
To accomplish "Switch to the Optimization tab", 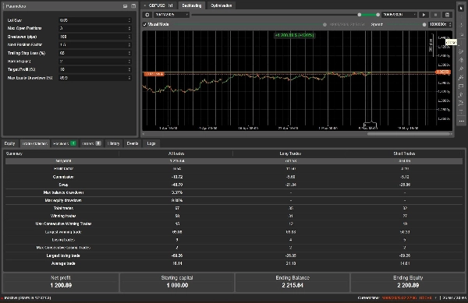I will point(222,5).
